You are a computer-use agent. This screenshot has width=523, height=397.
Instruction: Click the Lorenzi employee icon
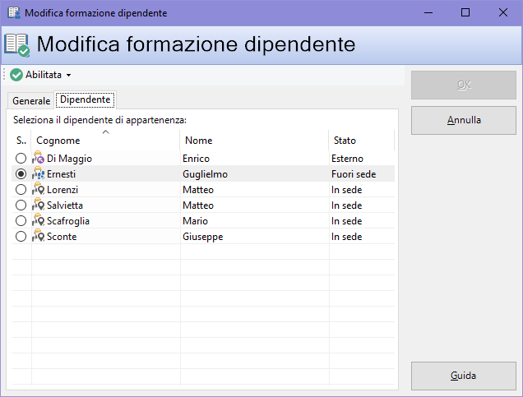pyautogui.click(x=39, y=189)
